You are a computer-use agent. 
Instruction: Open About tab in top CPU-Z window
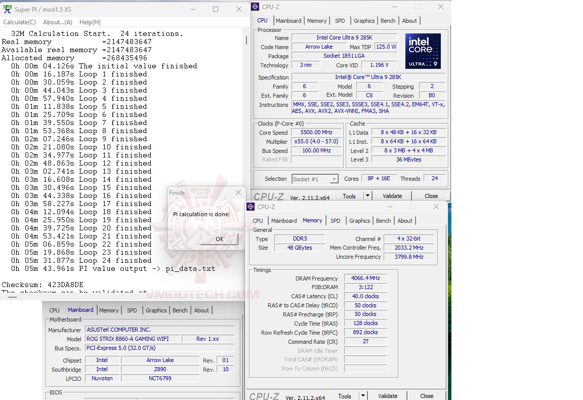pos(409,21)
